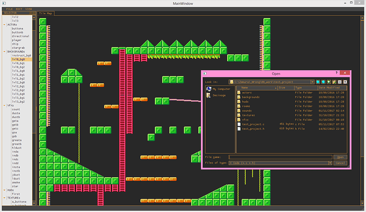Select the Tile Map tab

[x=46, y=13]
